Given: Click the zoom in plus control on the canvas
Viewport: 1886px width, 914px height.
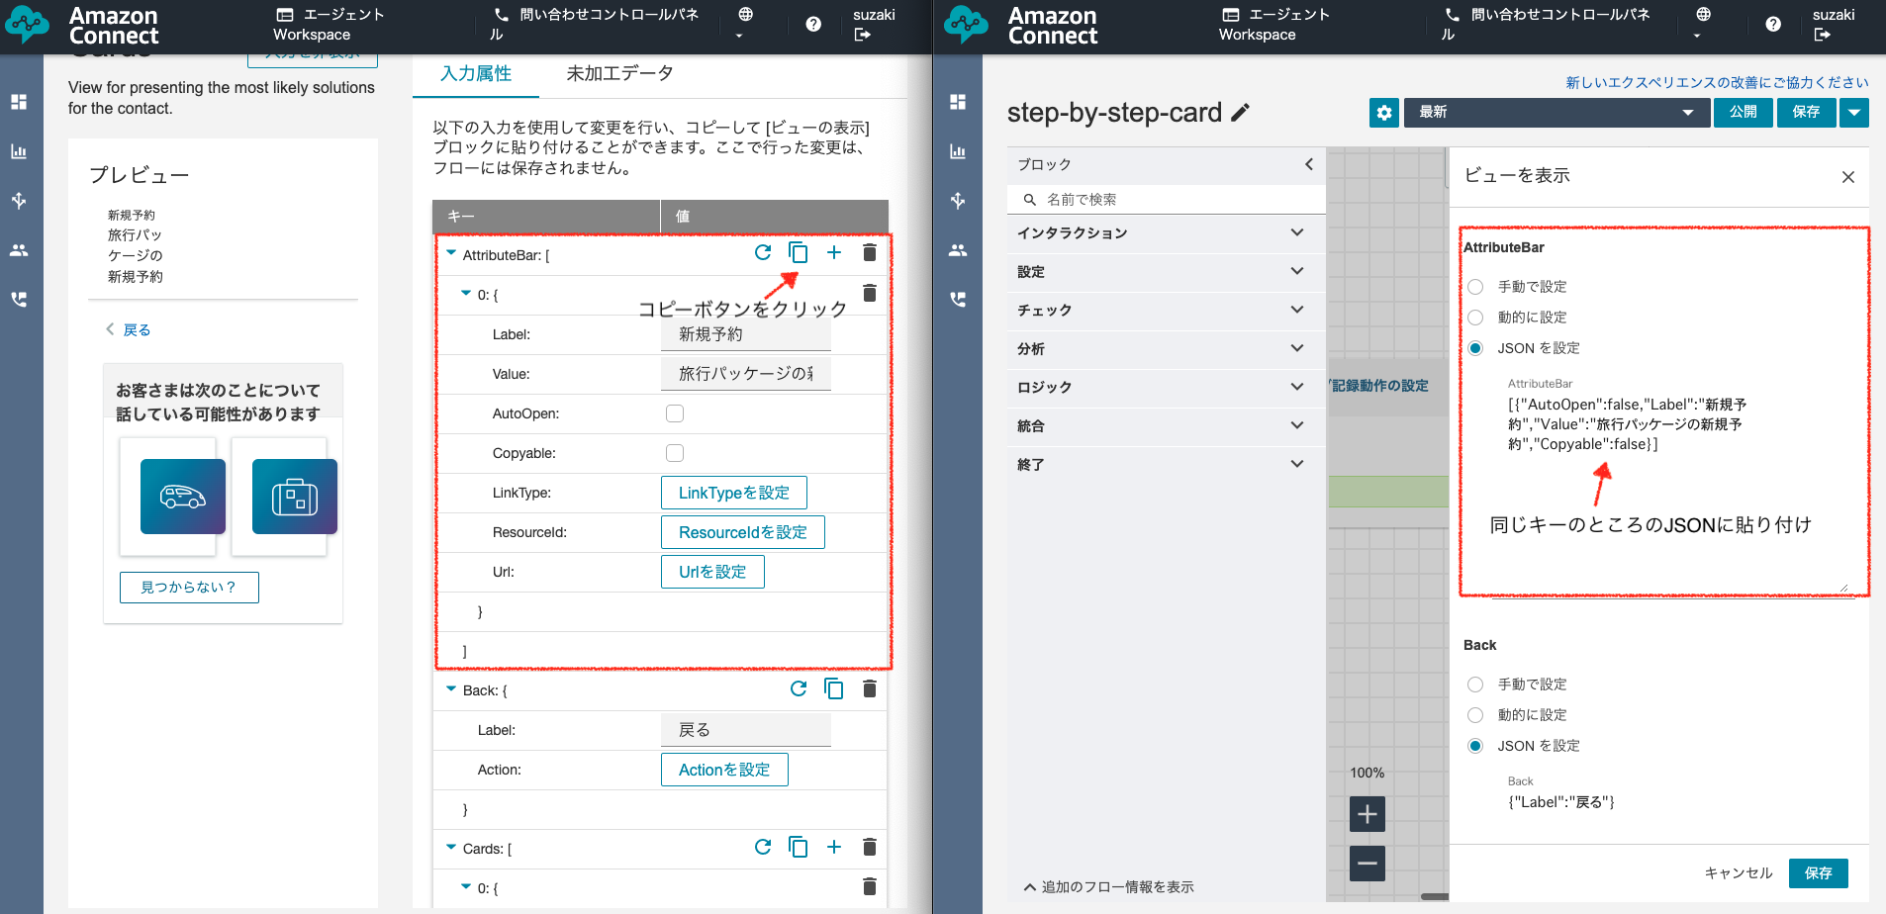Looking at the screenshot, I should (1367, 813).
